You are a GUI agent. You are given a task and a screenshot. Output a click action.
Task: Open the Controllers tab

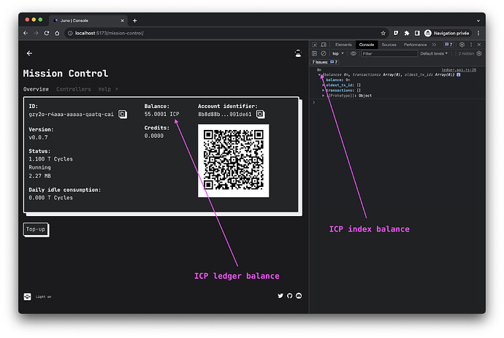[x=74, y=89]
